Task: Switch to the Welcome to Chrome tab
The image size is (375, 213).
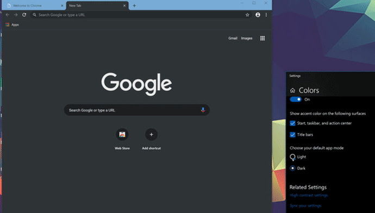Action: (x=34, y=5)
